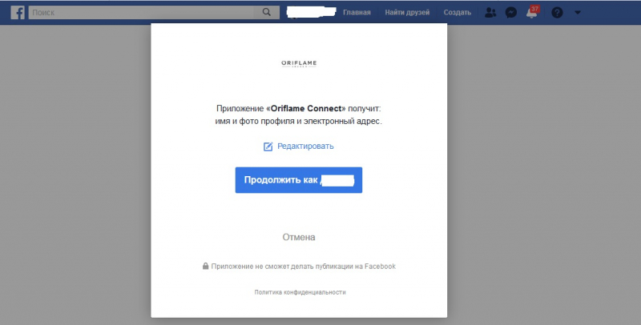
Task: Open the Создать menu item
Action: point(457,13)
